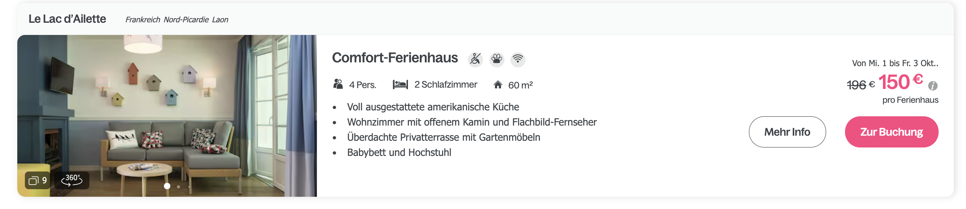
Task: Click the 150 € discounted price
Action: point(901,82)
